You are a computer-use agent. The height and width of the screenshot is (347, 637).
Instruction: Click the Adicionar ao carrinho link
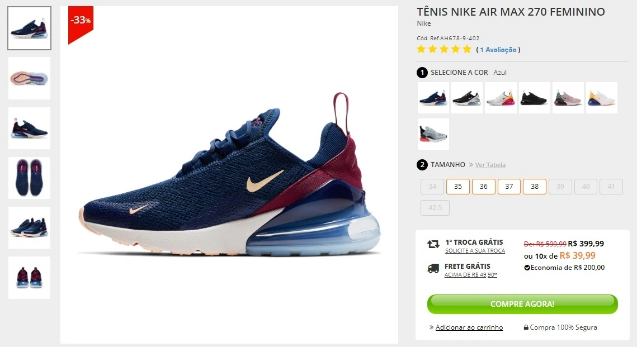469,327
